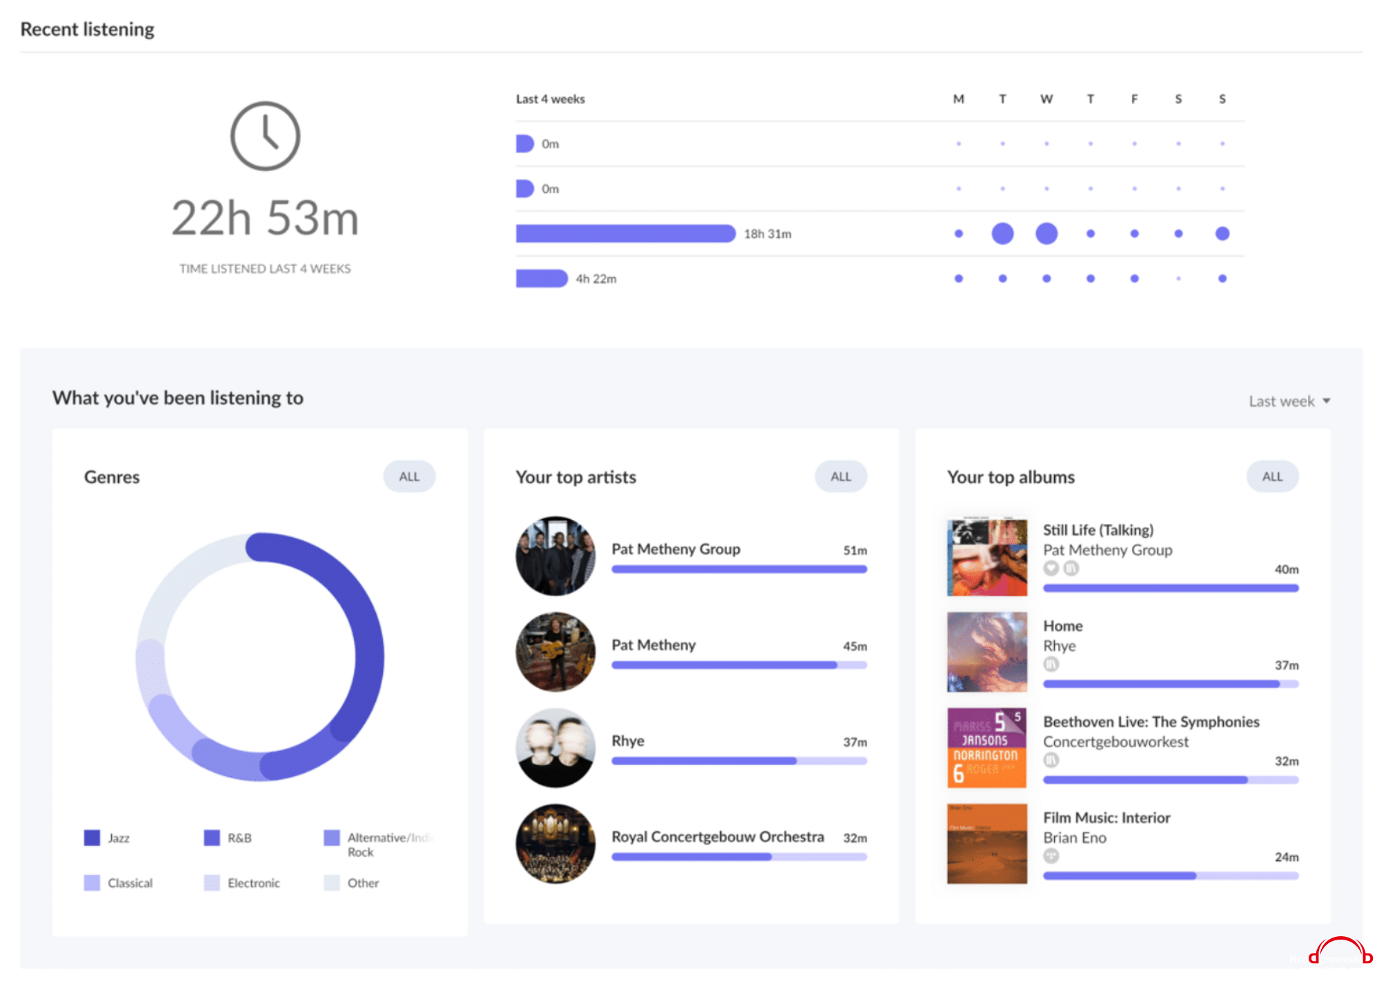This screenshot has width=1397, height=981.
Task: Select the R&B legend color swatch
Action: click(x=212, y=838)
